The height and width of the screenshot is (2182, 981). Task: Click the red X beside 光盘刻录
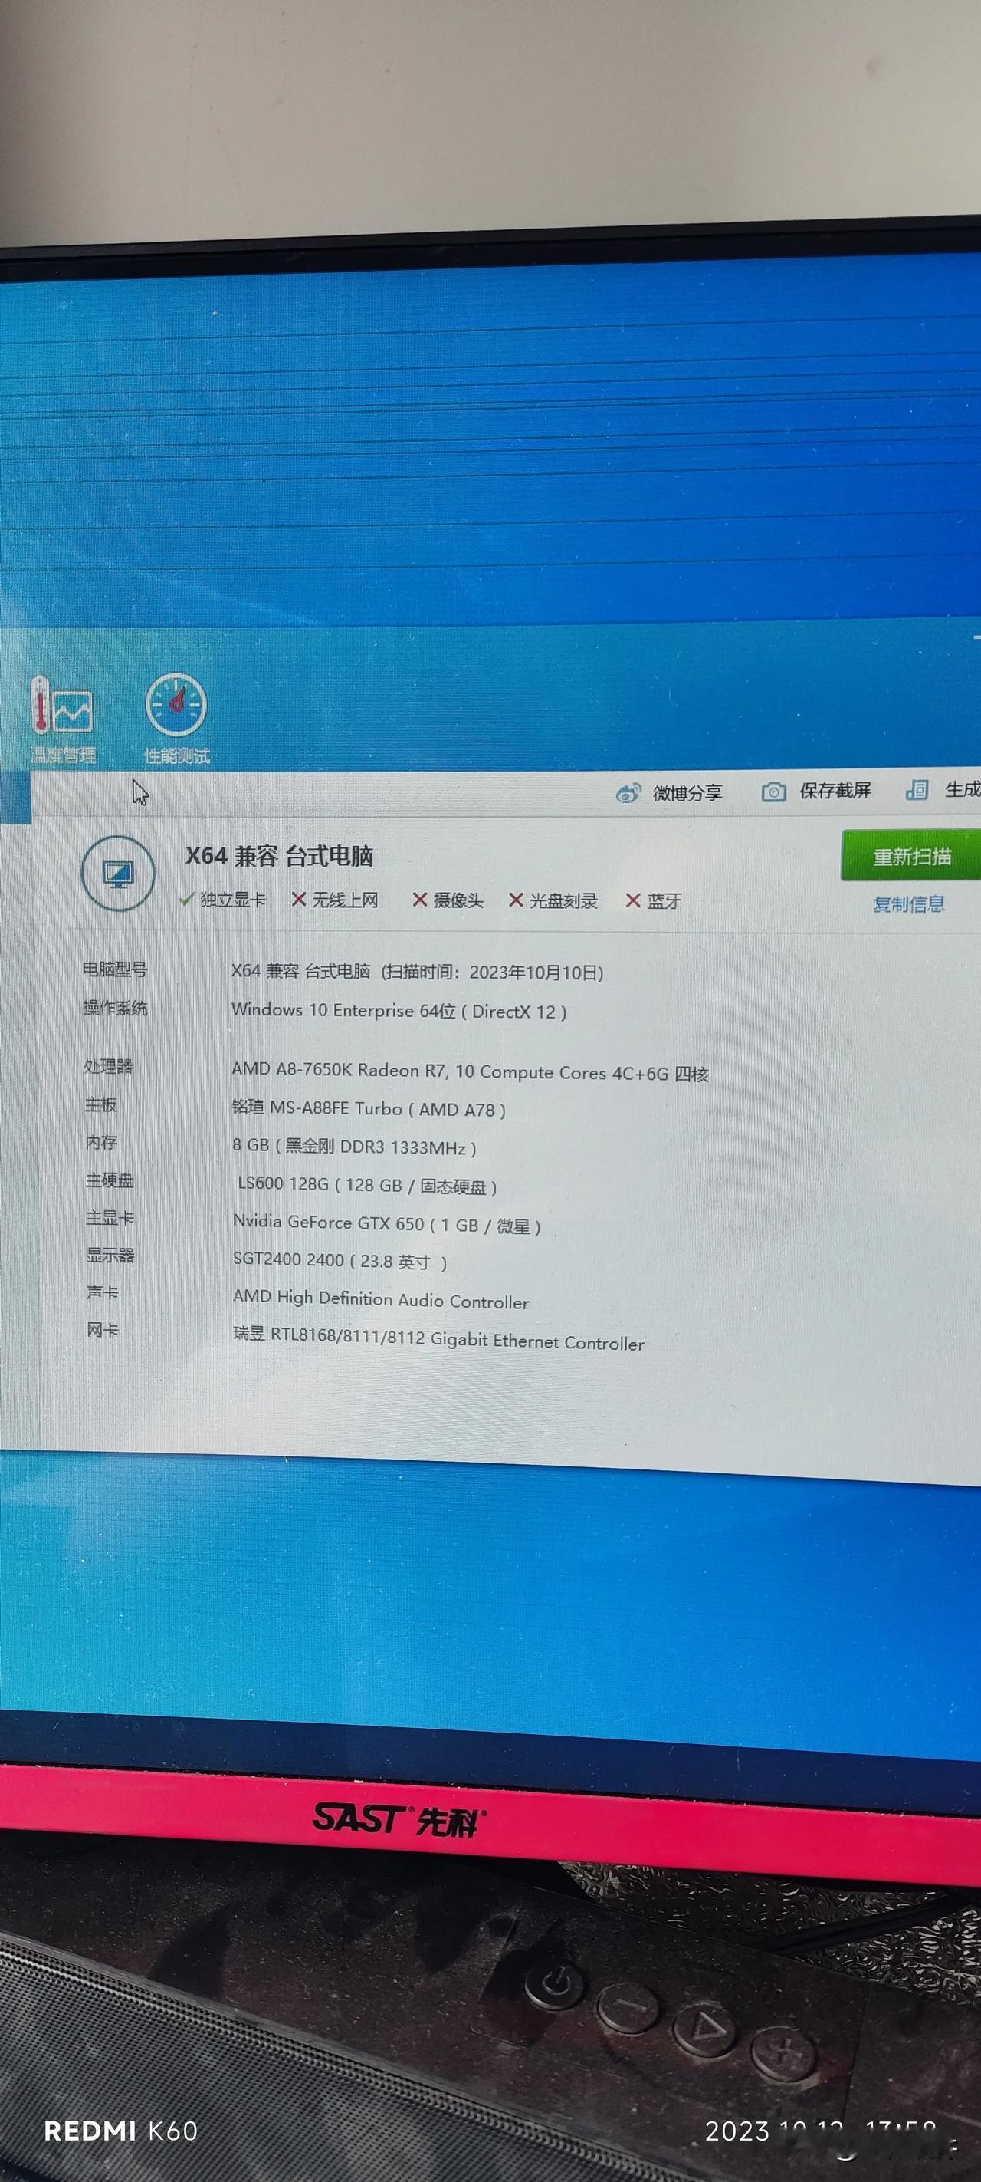(516, 900)
